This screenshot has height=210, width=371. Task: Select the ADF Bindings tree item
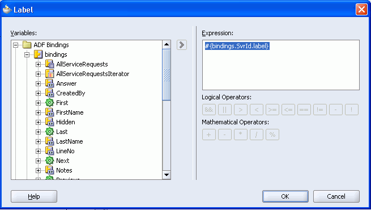pos(51,45)
